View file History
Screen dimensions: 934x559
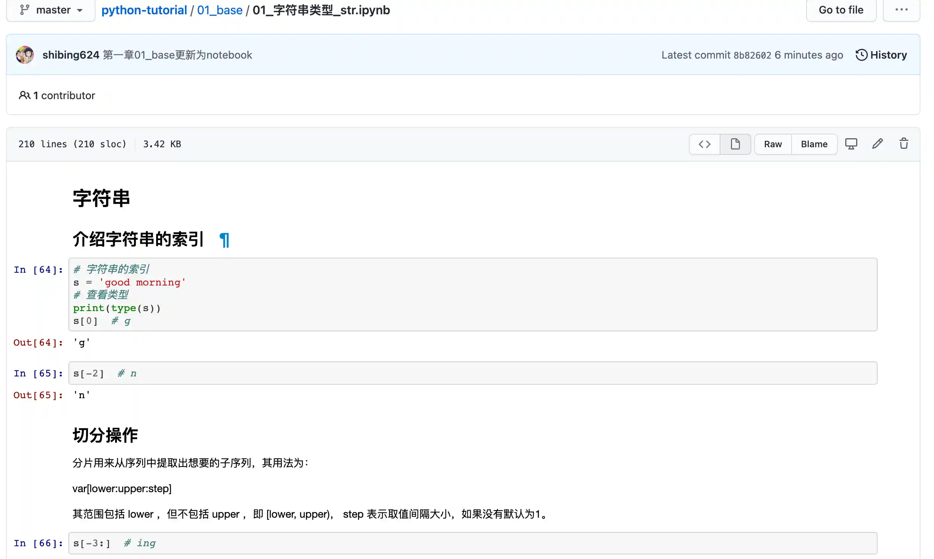pos(881,55)
